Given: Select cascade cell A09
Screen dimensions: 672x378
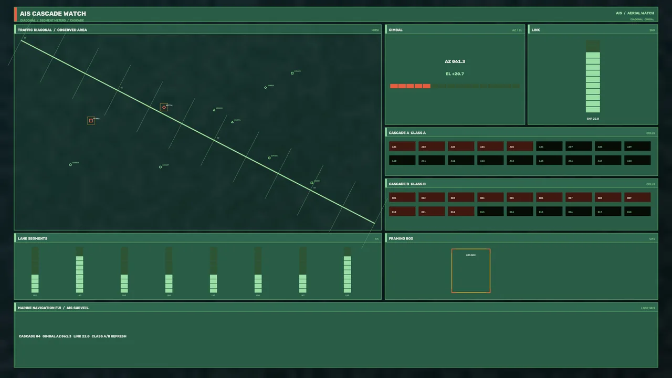Looking at the screenshot, I should click(x=637, y=146).
